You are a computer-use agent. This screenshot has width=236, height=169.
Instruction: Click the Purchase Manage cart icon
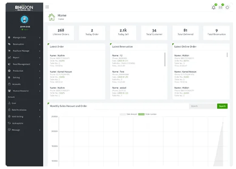click(9, 51)
